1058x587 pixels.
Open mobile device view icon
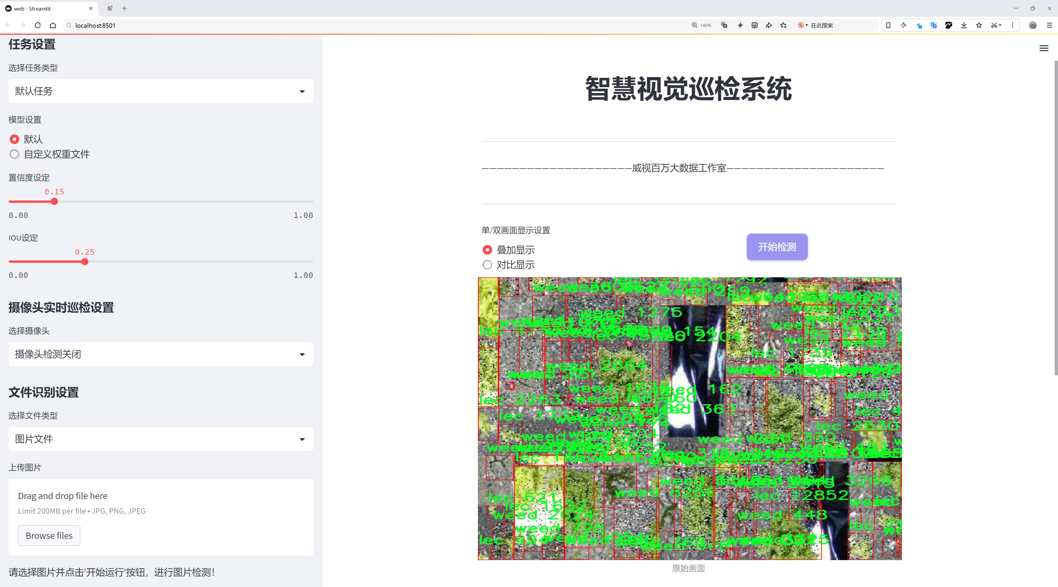click(888, 25)
